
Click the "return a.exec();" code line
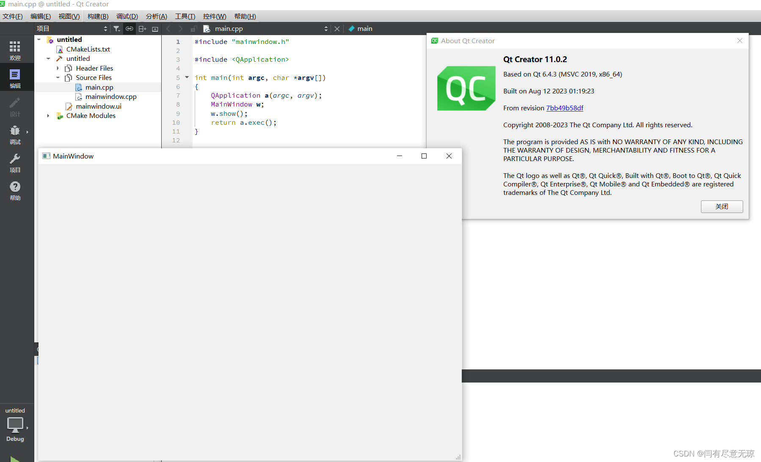[244, 123]
